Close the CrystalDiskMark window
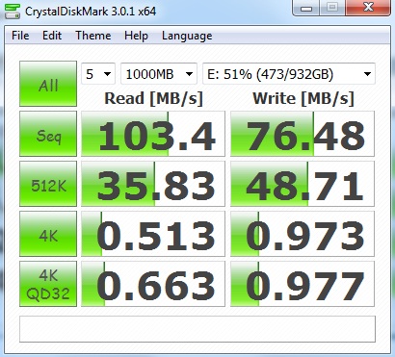This screenshot has height=357, width=395. [x=368, y=8]
